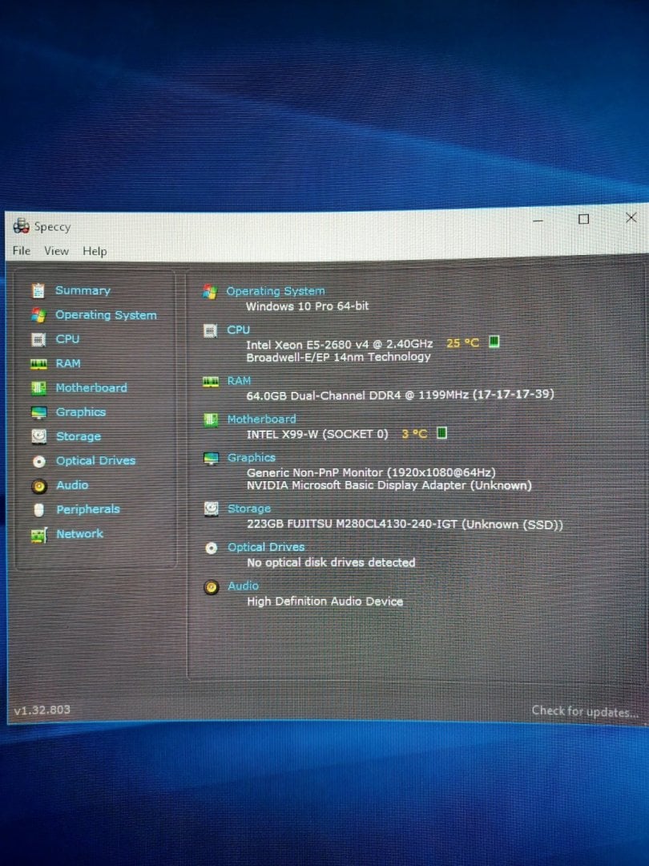This screenshot has height=866, width=649.
Task: Select Audio in the sidebar
Action: coord(72,485)
